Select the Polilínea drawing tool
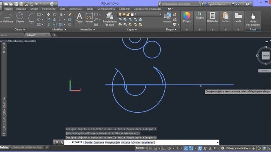 click(x=8, y=18)
